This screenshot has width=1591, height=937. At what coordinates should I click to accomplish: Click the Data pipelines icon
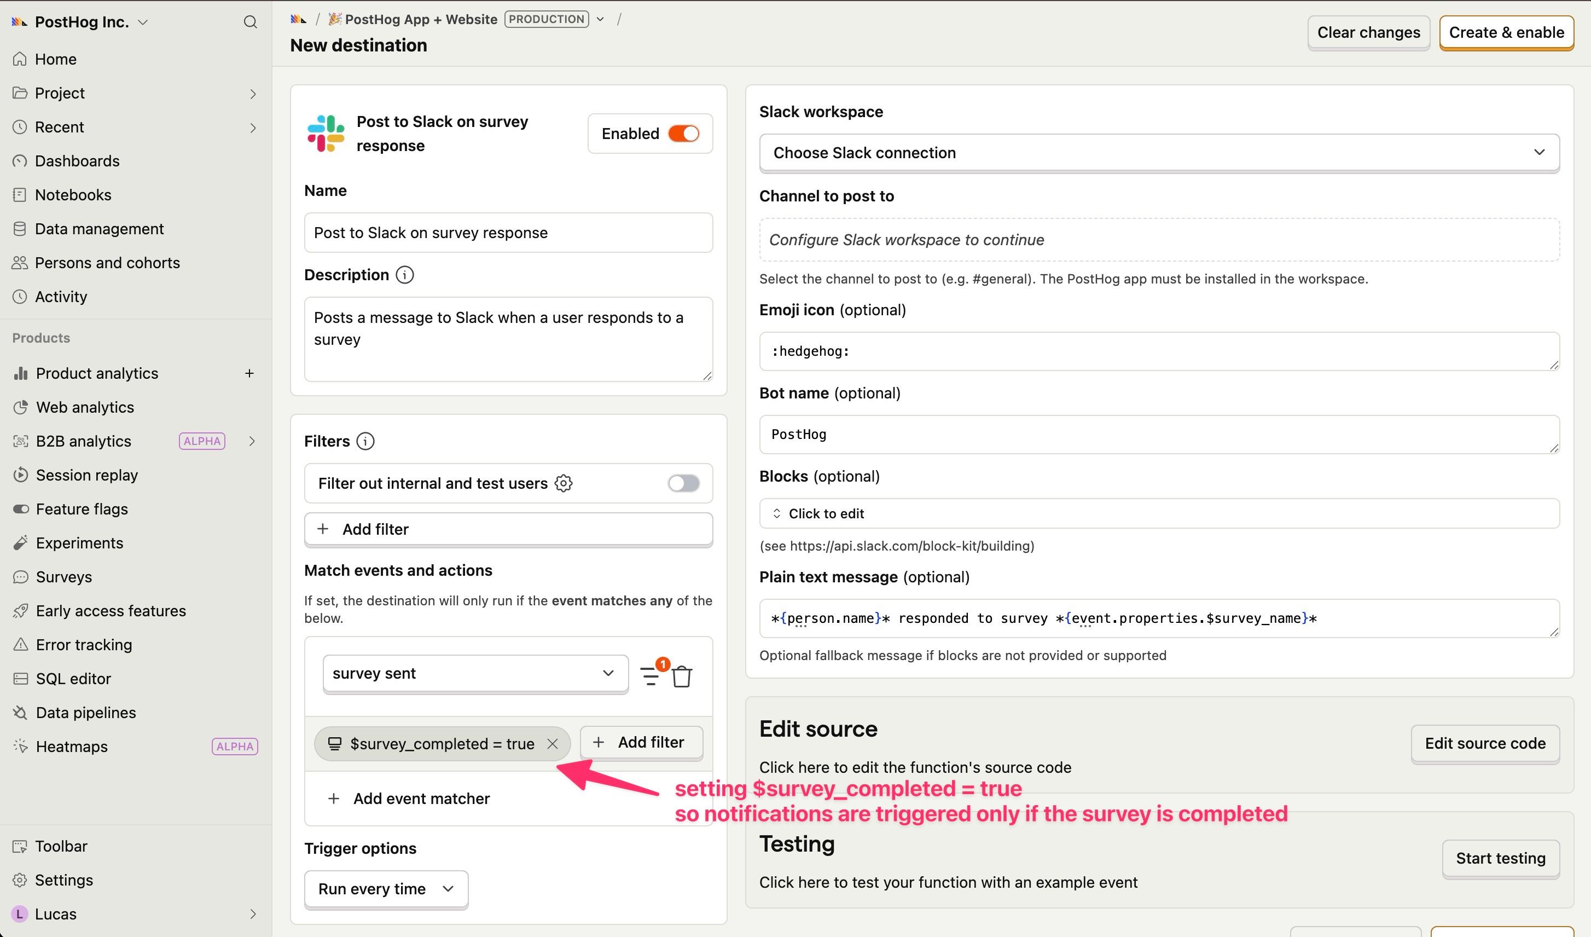[x=20, y=713]
